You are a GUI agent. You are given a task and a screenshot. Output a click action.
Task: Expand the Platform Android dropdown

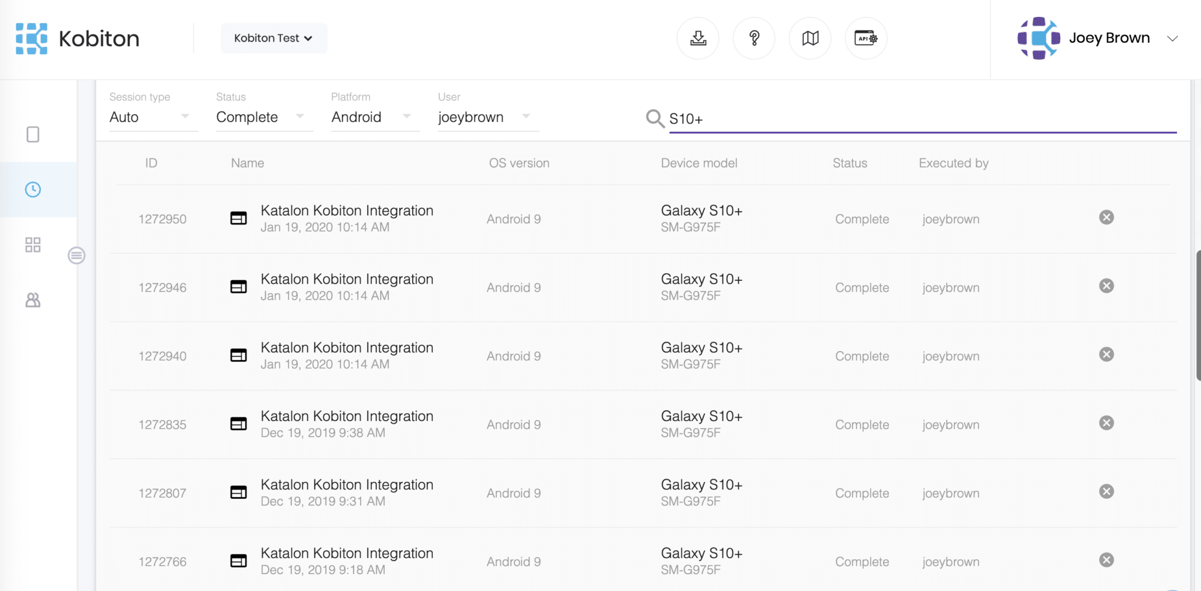point(371,117)
